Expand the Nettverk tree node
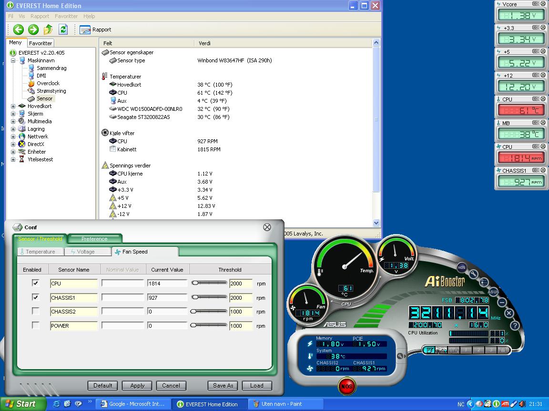 pyautogui.click(x=13, y=137)
